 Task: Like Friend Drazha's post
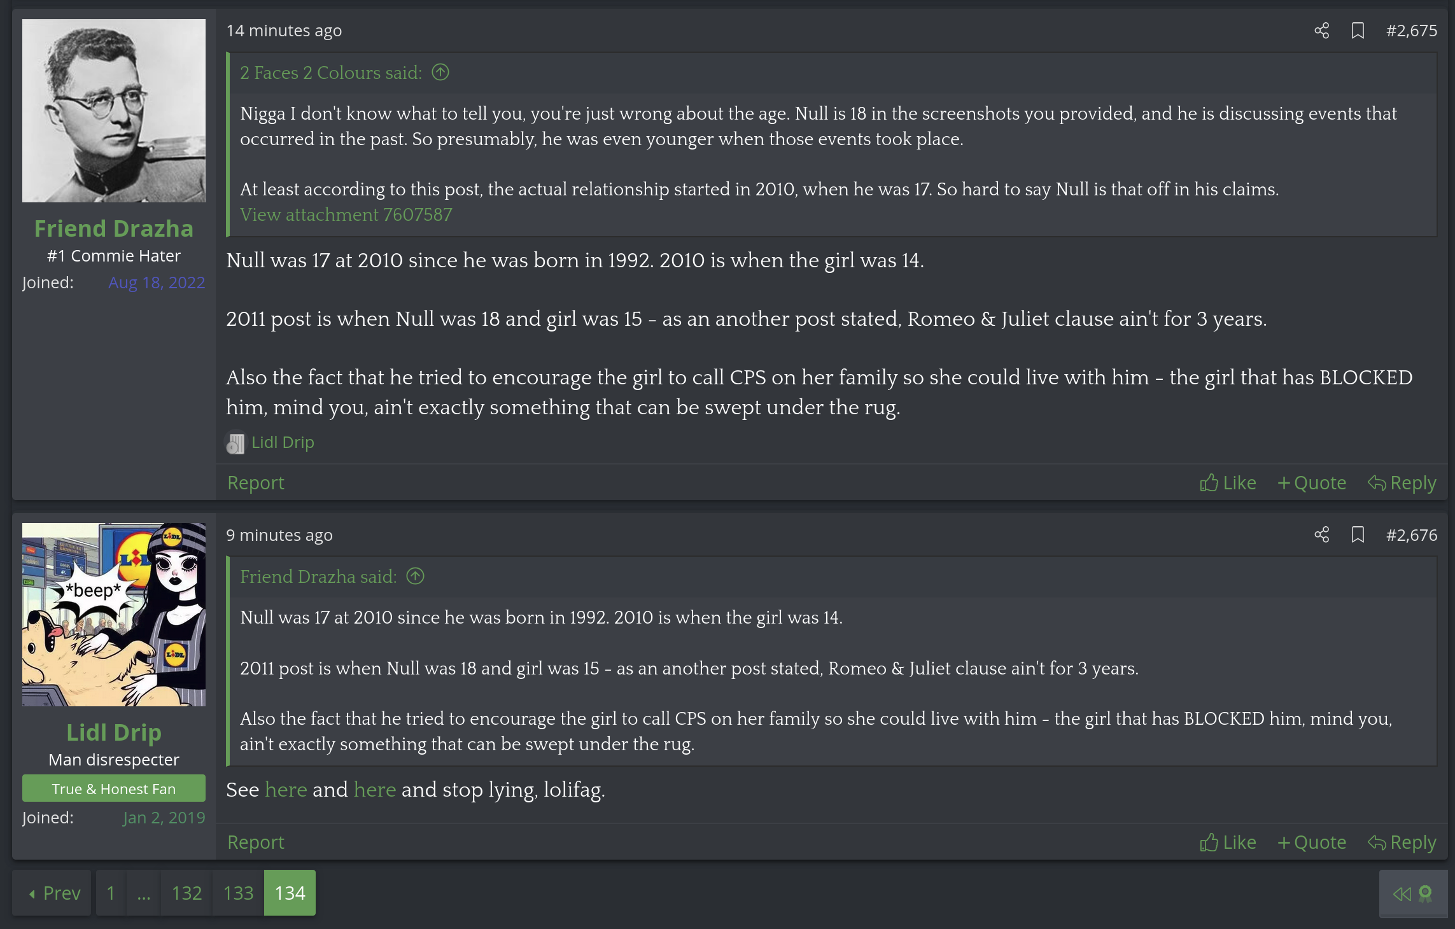1228,483
